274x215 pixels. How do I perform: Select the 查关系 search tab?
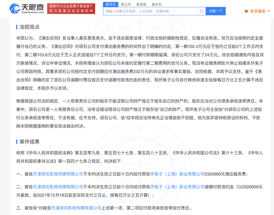[156, 4]
